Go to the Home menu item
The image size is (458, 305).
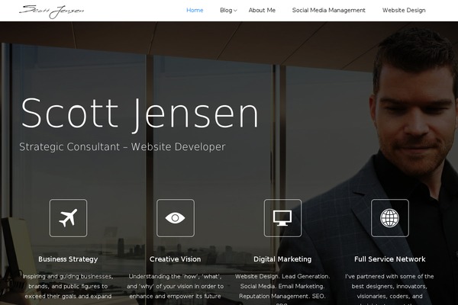[195, 10]
